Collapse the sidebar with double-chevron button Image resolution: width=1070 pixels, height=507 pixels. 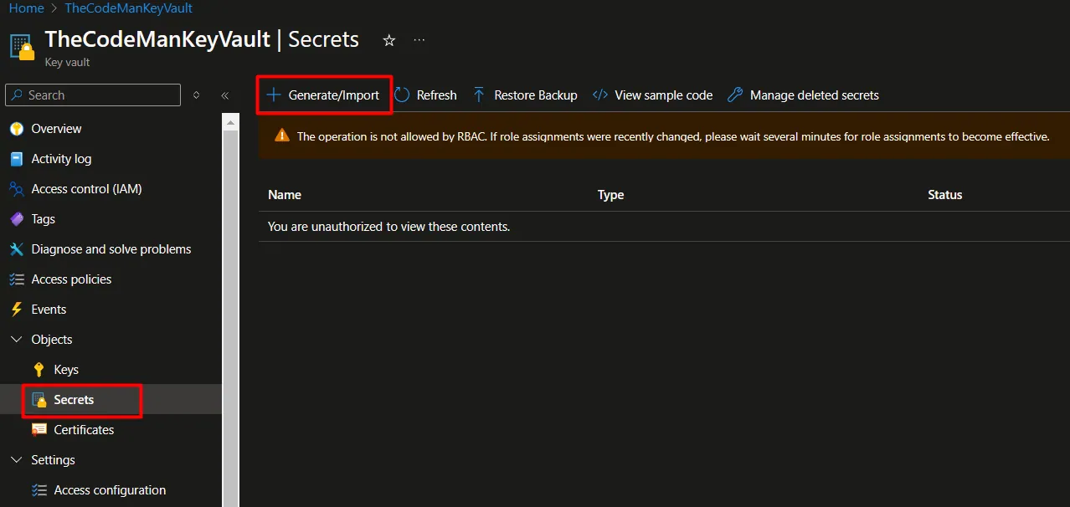pyautogui.click(x=224, y=95)
